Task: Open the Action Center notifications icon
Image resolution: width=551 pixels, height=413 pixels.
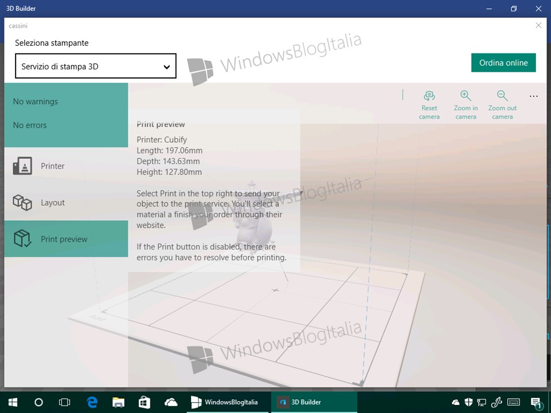Action: pos(536,403)
